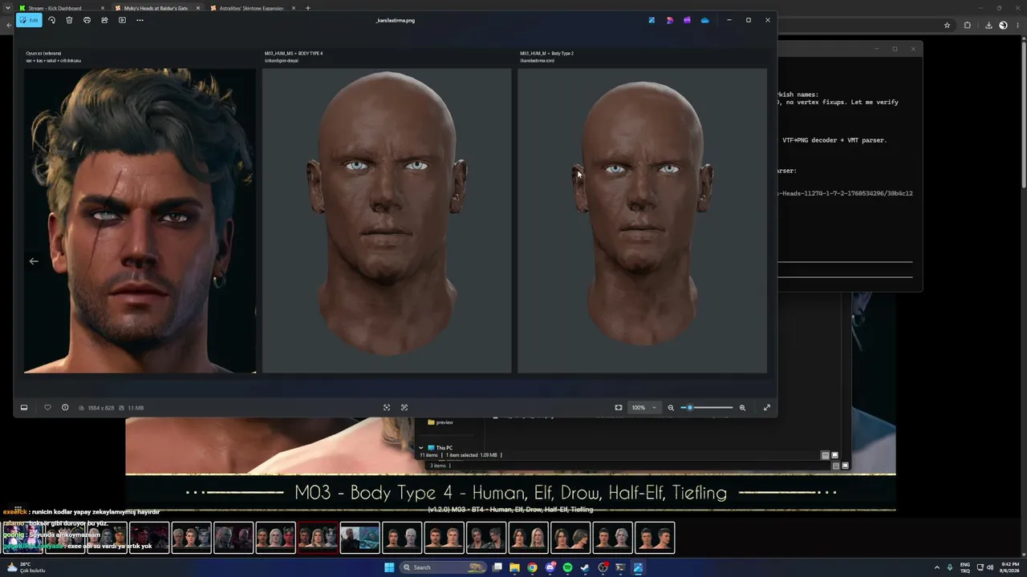Collapse the This PC tree item in Explorer
Image resolution: width=1027 pixels, height=577 pixels.
tap(421, 448)
